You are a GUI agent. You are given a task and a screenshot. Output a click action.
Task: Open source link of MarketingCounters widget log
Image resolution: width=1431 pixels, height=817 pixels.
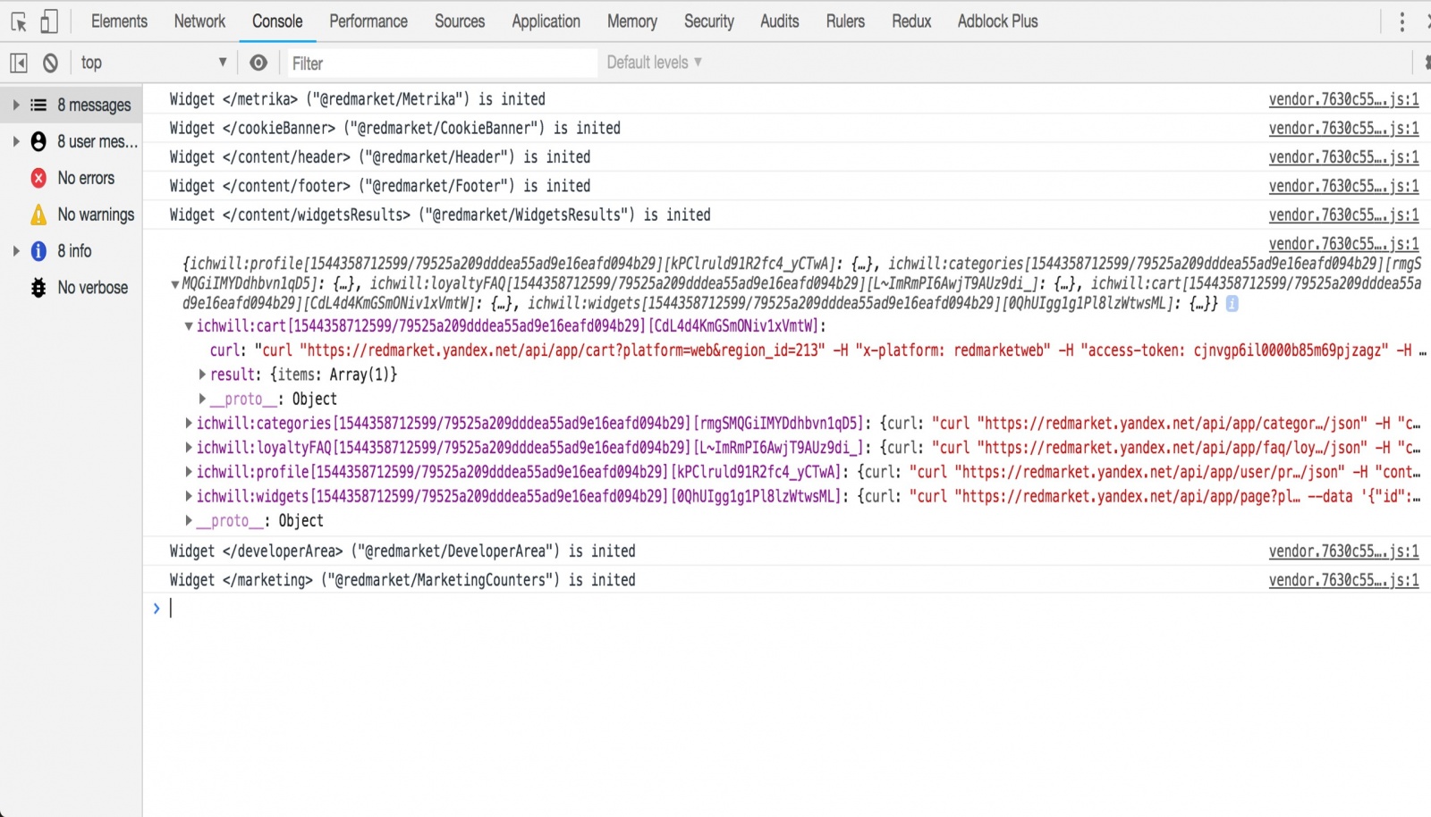1343,580
